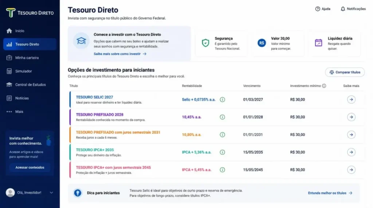Screen dimensions: 373x208
Task: Open Minha carteira in sidebar
Action: 30,58
